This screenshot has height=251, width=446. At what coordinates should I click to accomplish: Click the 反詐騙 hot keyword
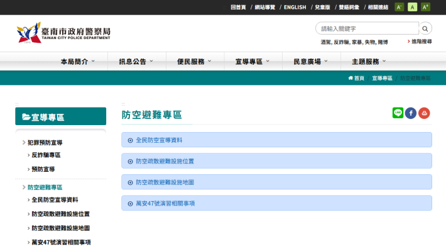point(341,42)
